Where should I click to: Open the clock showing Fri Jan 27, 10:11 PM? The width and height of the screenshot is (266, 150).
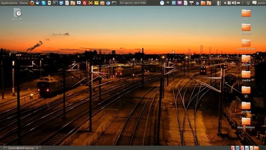click(x=133, y=3)
